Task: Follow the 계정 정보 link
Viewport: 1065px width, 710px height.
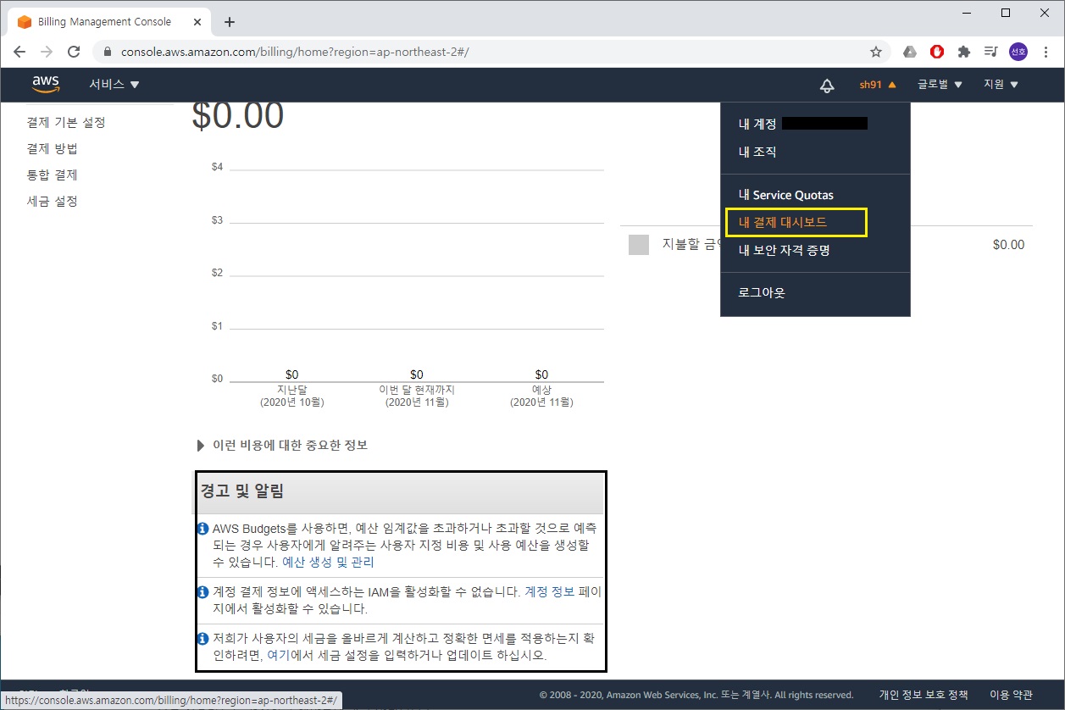Action: 550,591
